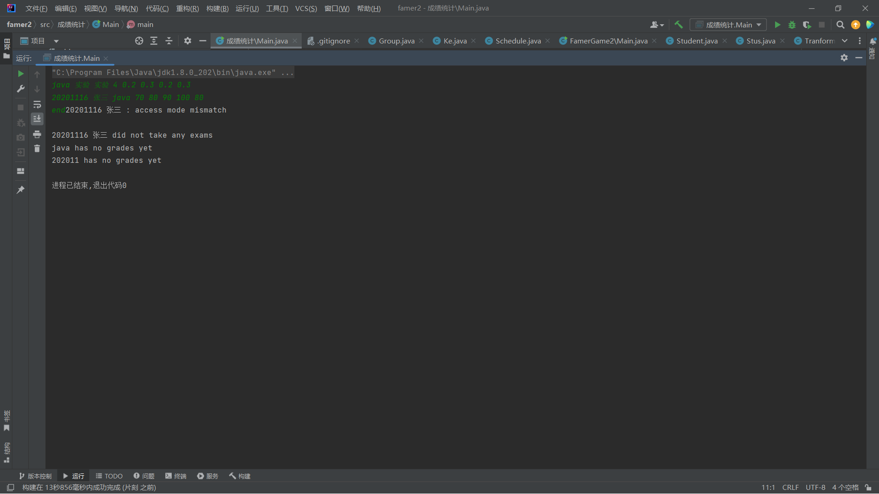Expand the 项目 view dropdown arrow

[56, 41]
